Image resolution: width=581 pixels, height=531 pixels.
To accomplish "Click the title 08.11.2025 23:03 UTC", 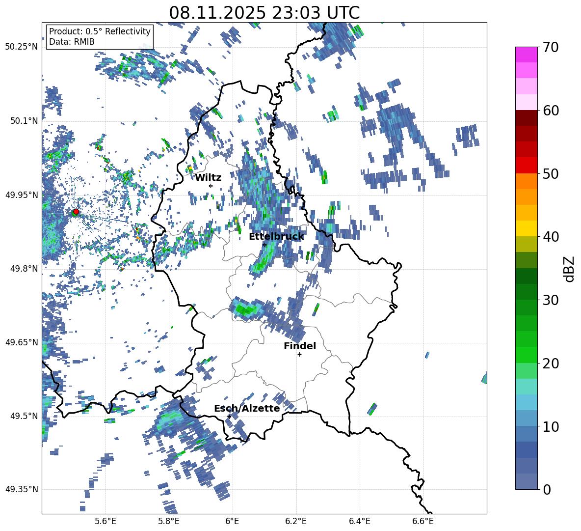I will point(264,13).
